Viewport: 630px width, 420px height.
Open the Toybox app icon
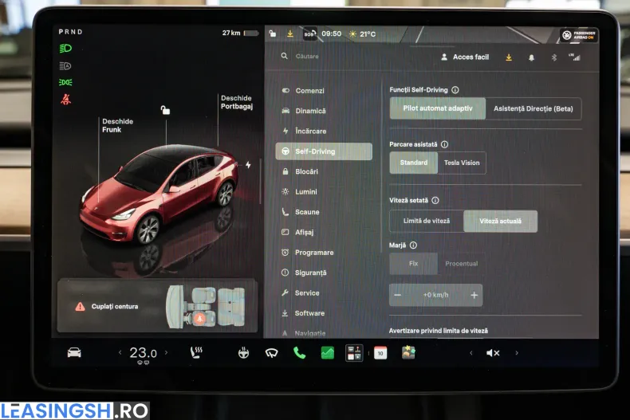(408, 352)
